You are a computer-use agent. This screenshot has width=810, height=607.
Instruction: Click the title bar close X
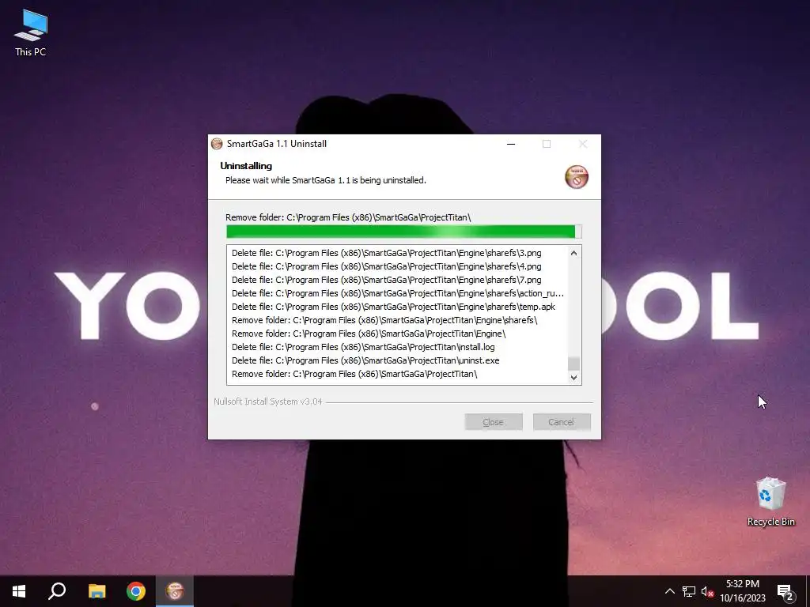tap(583, 144)
